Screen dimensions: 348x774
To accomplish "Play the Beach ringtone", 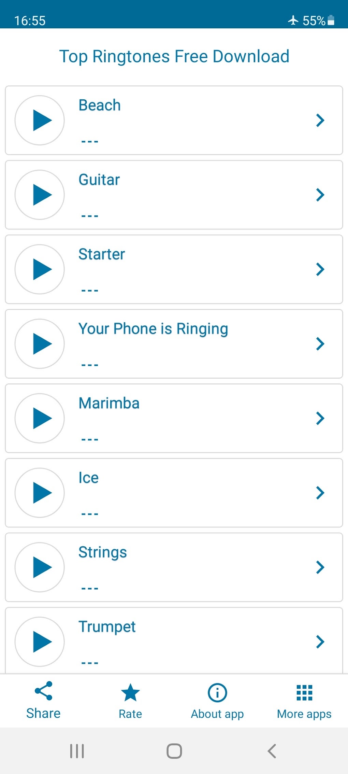I will [x=40, y=120].
